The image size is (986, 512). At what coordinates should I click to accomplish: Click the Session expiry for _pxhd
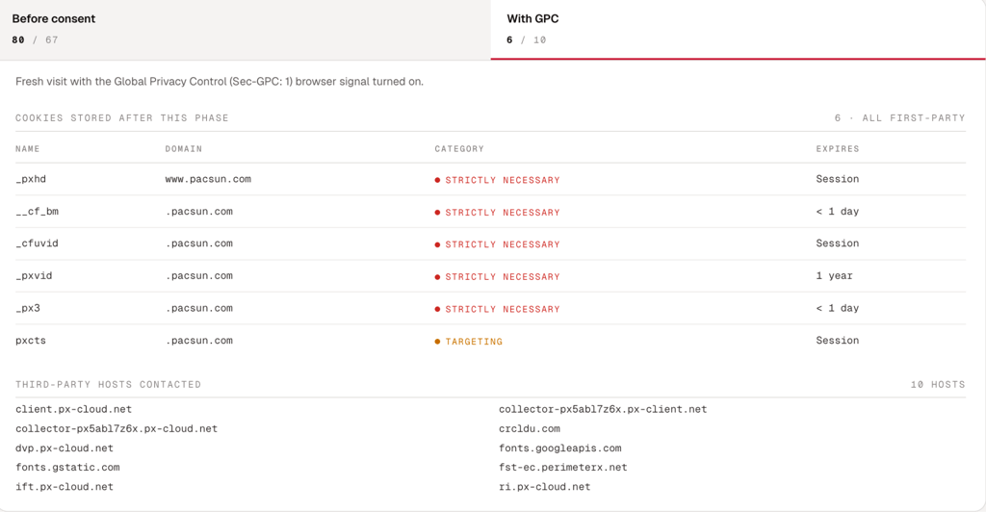(838, 179)
